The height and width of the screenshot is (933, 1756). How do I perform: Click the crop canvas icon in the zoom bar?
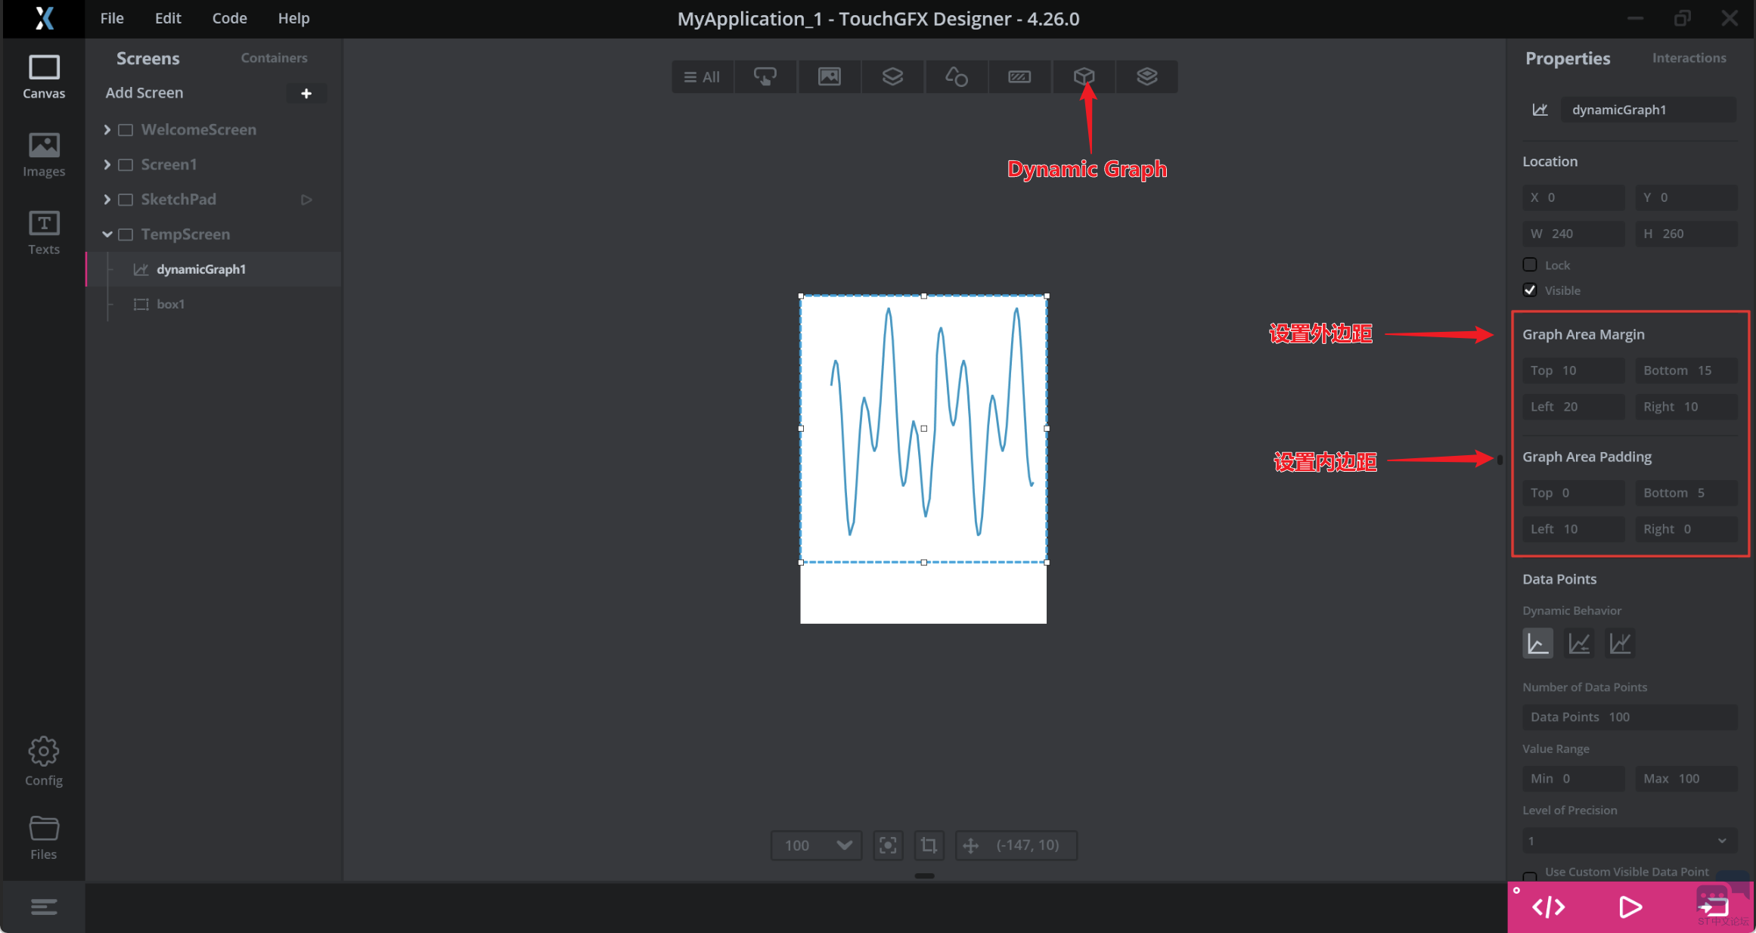pyautogui.click(x=929, y=845)
